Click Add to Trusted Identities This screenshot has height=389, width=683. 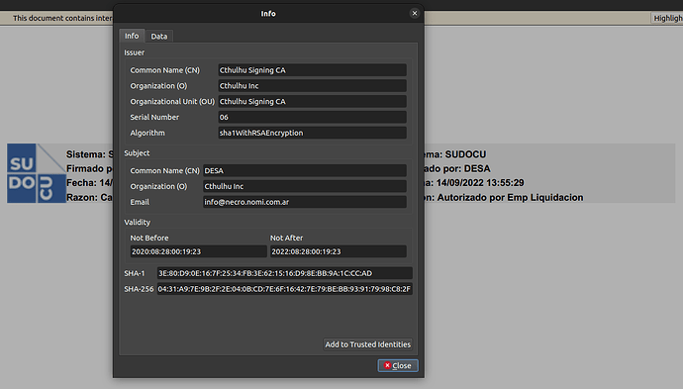pos(367,344)
